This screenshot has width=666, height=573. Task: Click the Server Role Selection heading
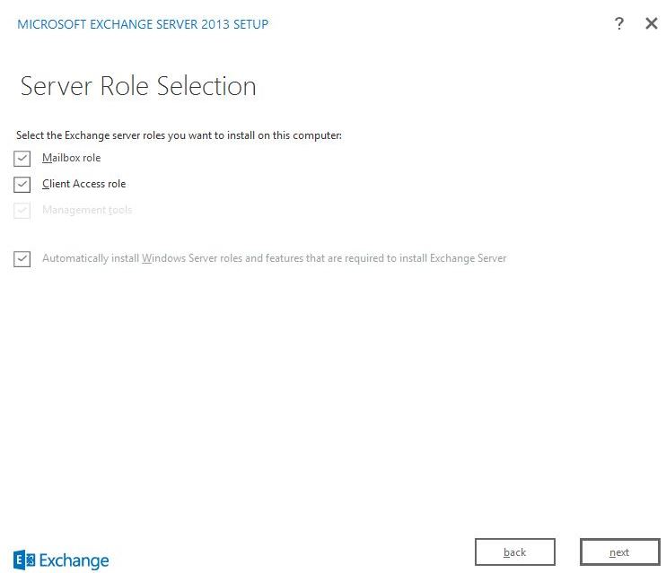138,86
